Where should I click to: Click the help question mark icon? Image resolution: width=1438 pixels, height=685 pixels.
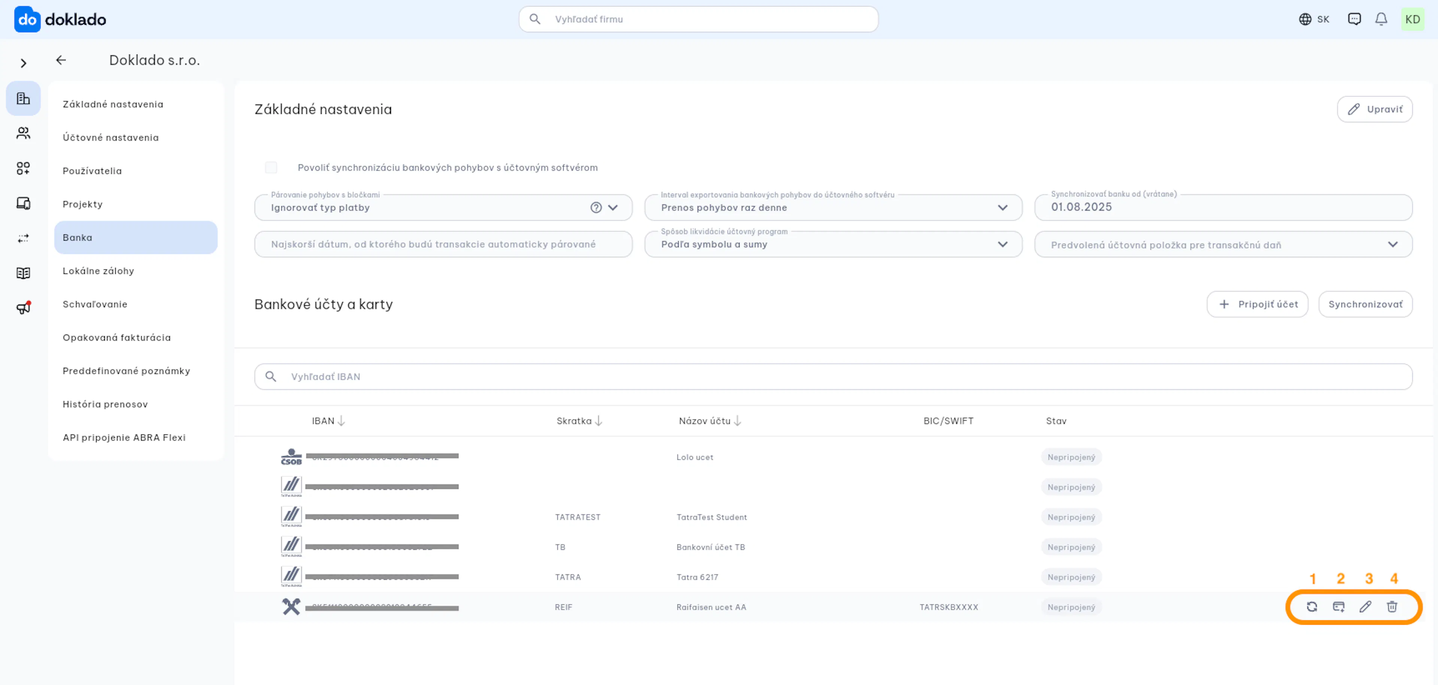596,208
